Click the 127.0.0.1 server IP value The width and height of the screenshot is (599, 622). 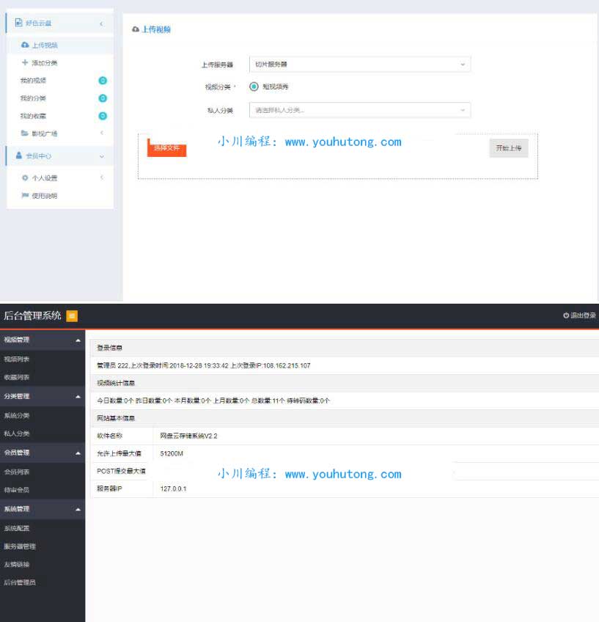pyautogui.click(x=173, y=489)
